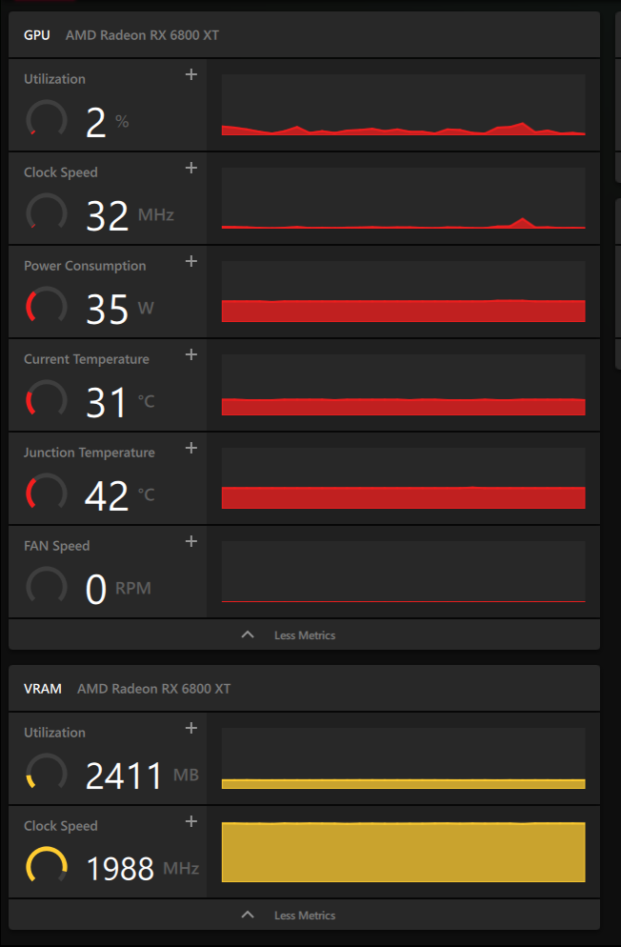
Task: Click the GPU section header title
Action: (x=37, y=35)
